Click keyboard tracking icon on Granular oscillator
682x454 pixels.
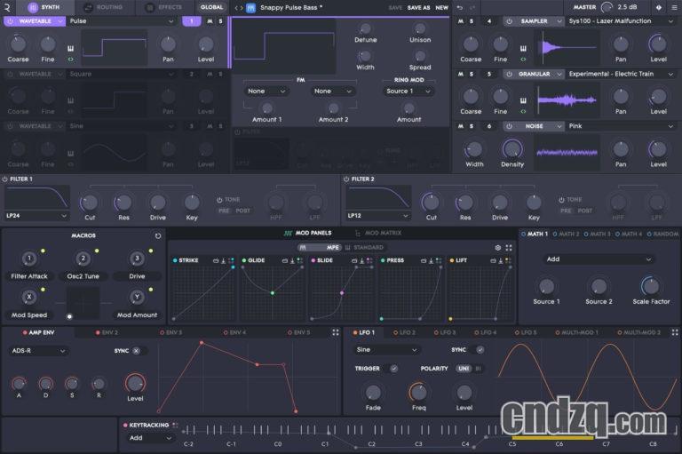523,100
